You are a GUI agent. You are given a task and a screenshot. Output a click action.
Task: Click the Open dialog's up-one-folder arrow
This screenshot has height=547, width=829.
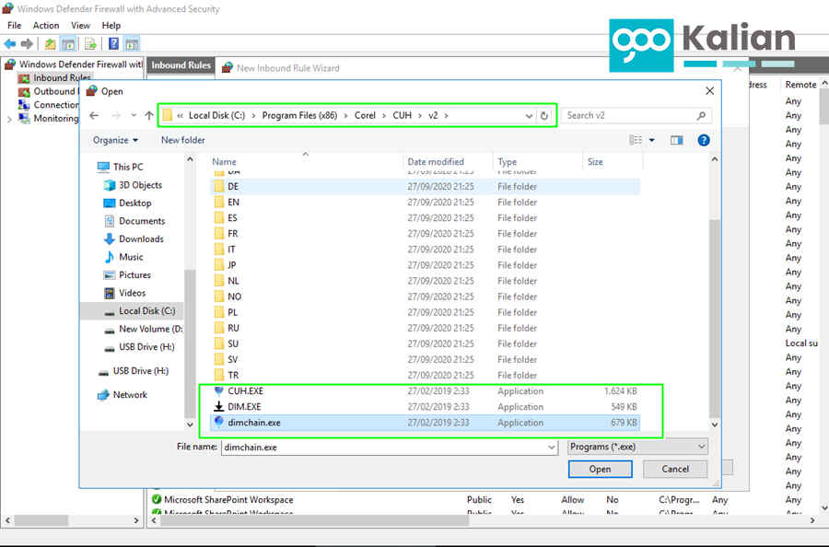pyautogui.click(x=149, y=115)
